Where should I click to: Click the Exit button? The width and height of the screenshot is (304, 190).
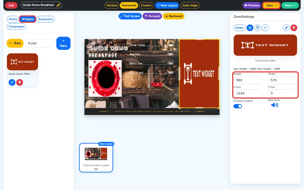(x=11, y=5)
